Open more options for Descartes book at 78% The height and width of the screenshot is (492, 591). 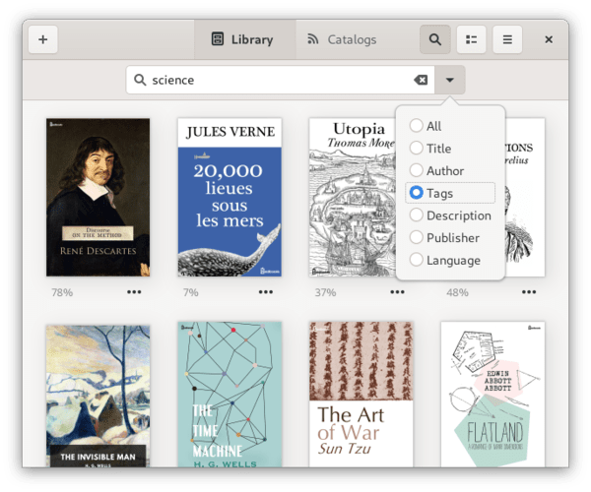134,292
